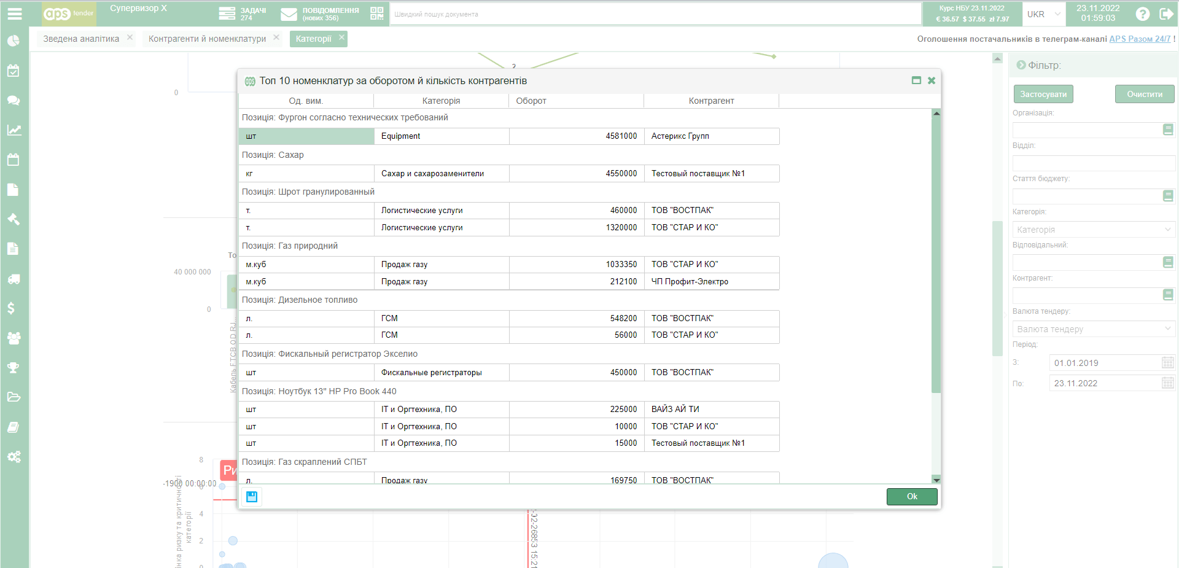This screenshot has width=1179, height=568.
Task: Open the book sidebar icon
Action: (14, 427)
